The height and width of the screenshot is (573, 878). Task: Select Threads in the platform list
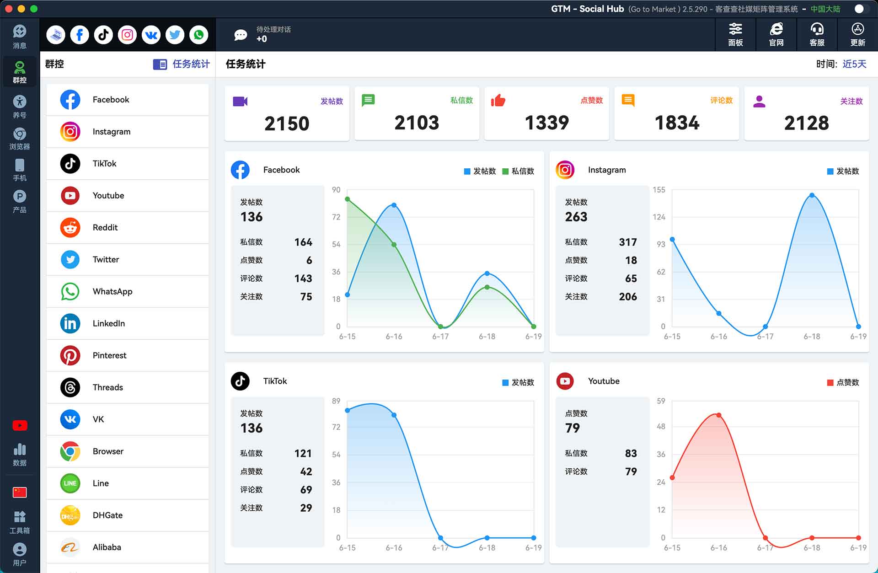(x=128, y=388)
